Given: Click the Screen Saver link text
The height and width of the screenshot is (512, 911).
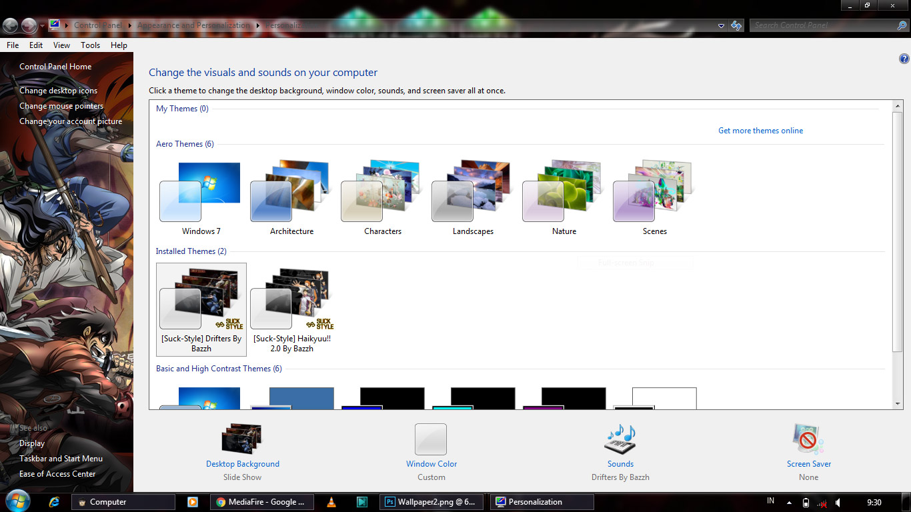Looking at the screenshot, I should (x=809, y=464).
